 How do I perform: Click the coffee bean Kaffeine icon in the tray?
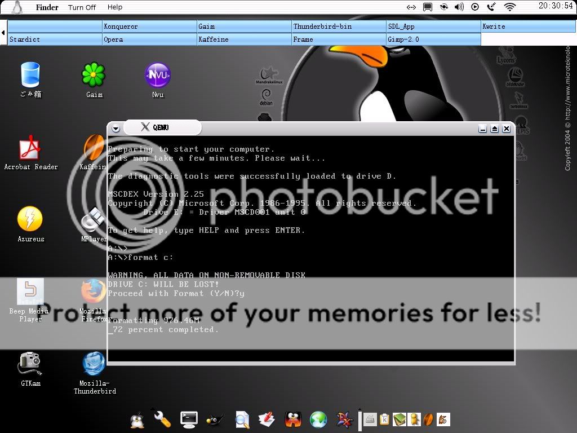(428, 419)
